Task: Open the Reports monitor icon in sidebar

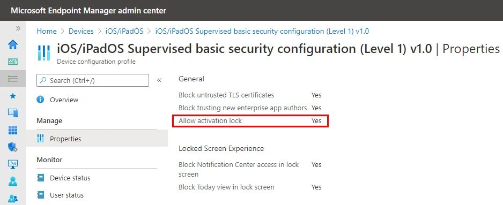Action: point(13,164)
